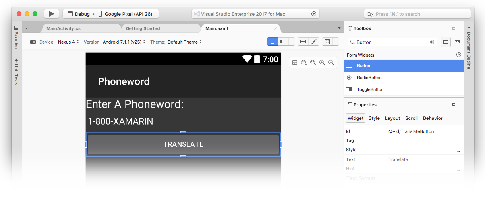The image size is (485, 199).
Task: Open the Android version dropdown
Action: pos(124,42)
